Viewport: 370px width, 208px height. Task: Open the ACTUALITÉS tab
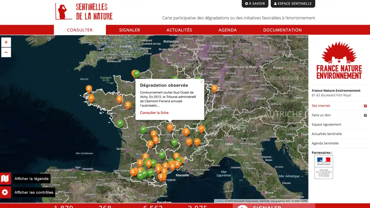click(179, 30)
